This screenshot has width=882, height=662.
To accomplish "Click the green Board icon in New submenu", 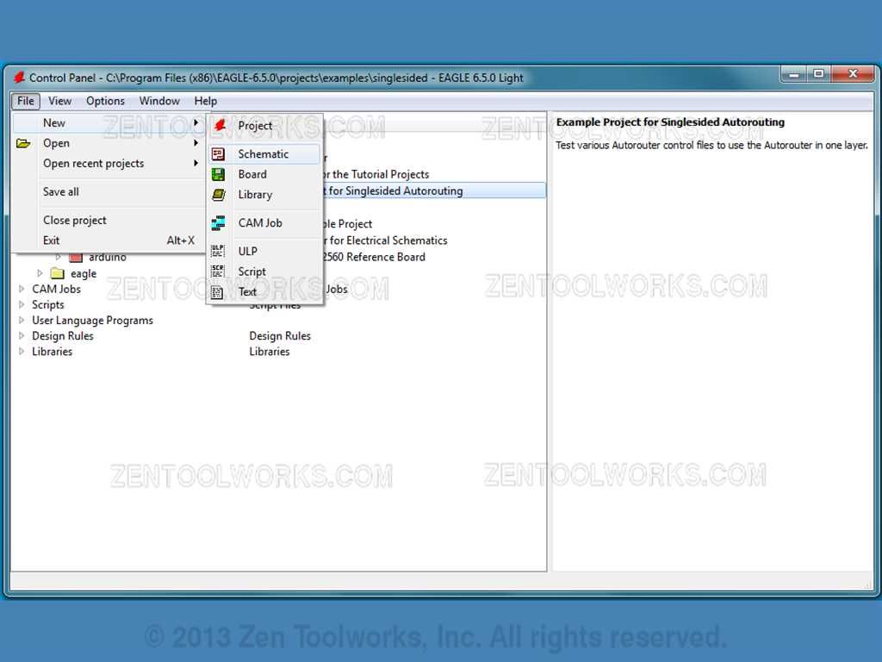I will point(218,174).
